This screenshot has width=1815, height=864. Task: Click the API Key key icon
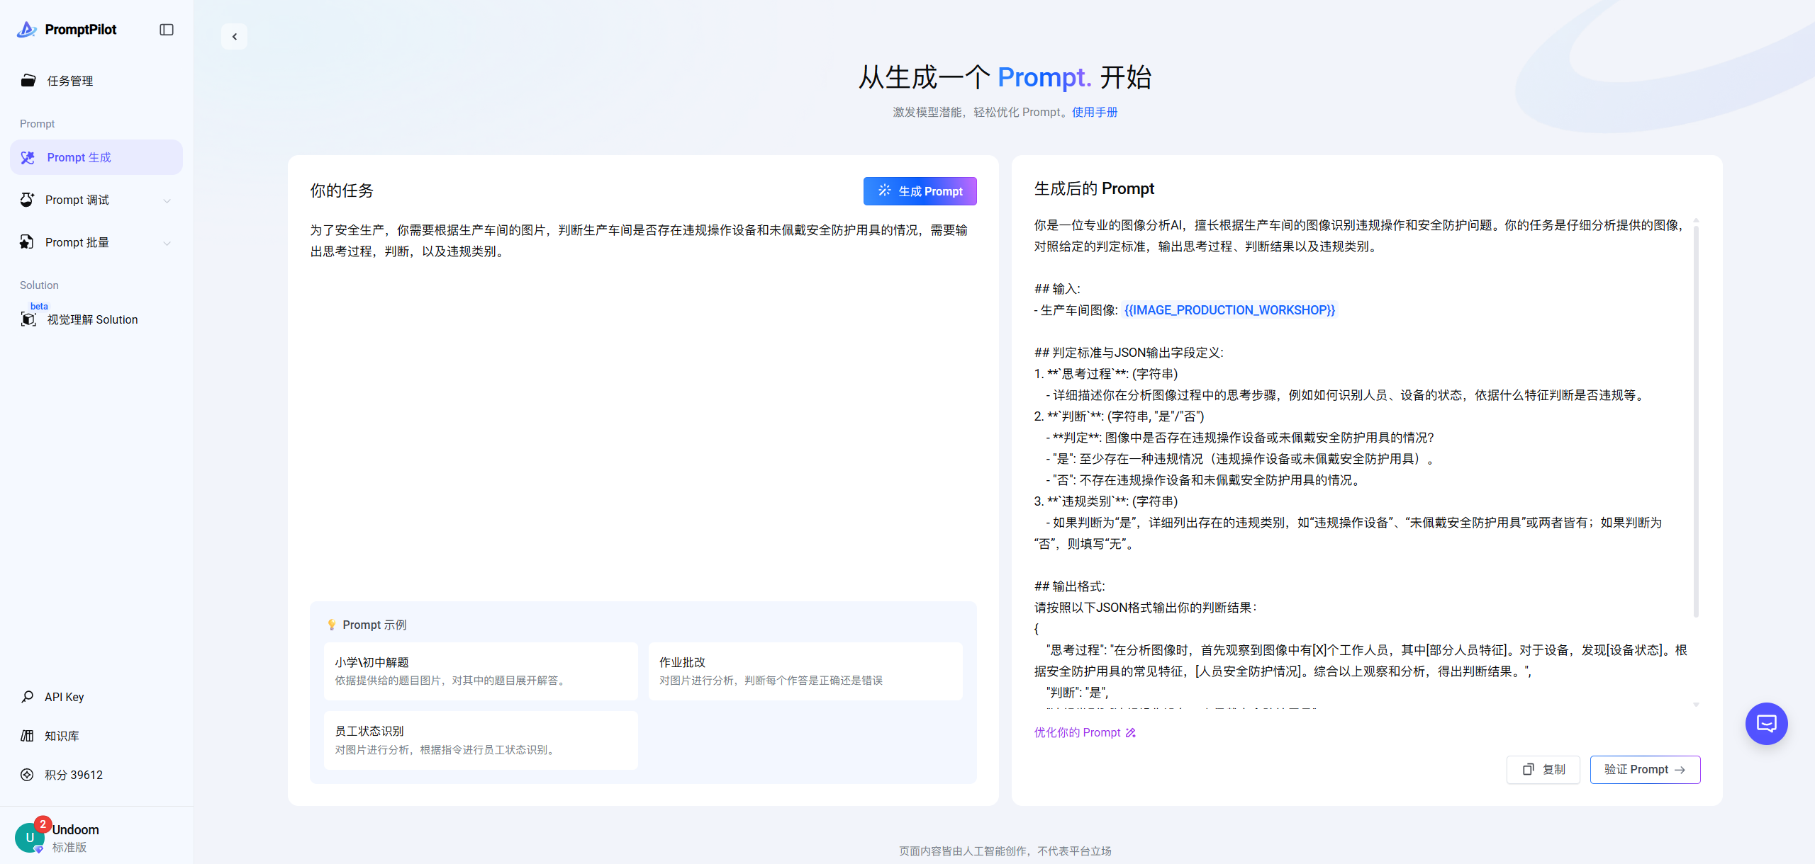point(28,697)
